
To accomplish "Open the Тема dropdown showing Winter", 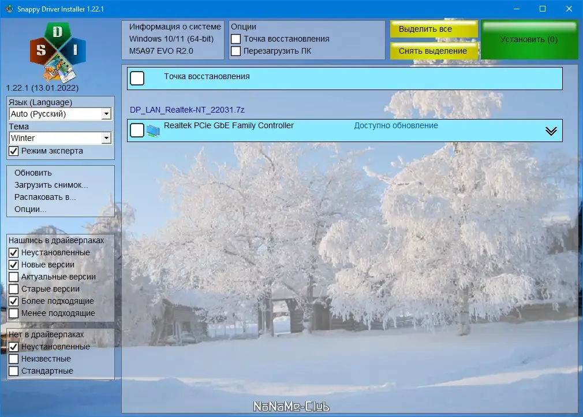I will (105, 137).
